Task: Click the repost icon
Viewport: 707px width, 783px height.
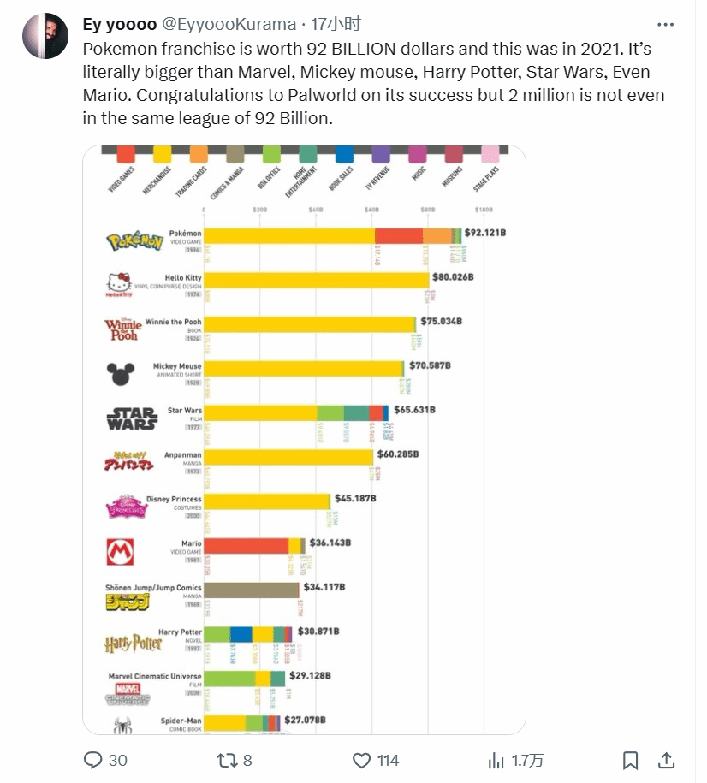Action: tap(224, 760)
